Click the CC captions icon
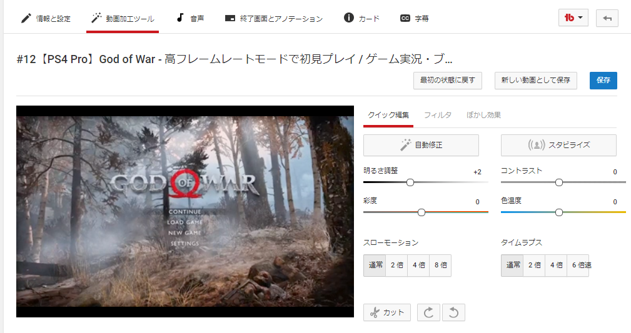 [405, 18]
